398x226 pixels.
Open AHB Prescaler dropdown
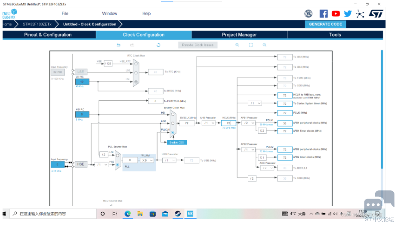(209, 123)
